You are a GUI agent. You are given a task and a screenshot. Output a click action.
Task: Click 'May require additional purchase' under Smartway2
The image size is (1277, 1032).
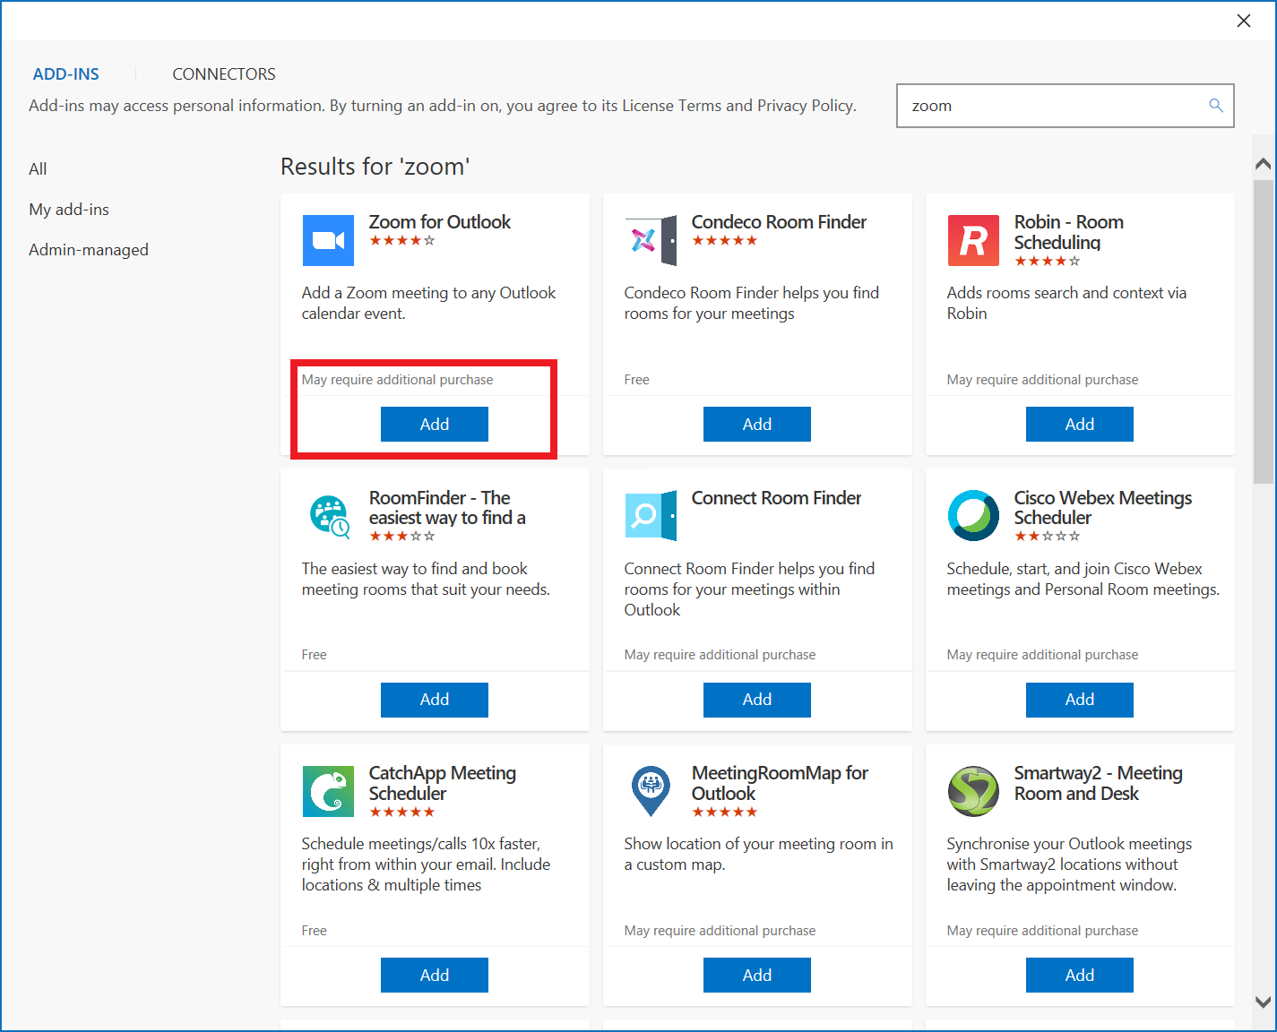pos(1042,931)
